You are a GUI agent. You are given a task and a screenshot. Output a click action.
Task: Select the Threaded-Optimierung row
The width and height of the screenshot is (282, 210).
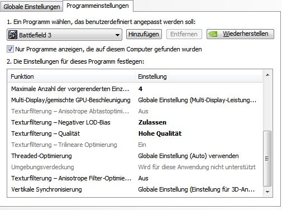pyautogui.click(x=135, y=156)
